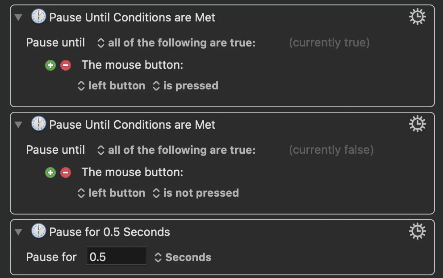Click the gear icon on first Pause Until action
This screenshot has height=278, width=443.
click(417, 17)
